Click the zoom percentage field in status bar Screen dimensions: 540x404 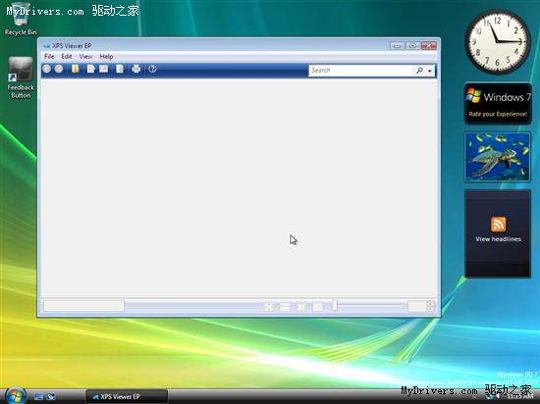[417, 306]
